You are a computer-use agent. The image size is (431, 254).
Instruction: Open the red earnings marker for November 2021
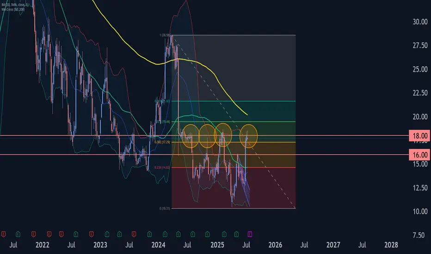[x=33, y=234]
